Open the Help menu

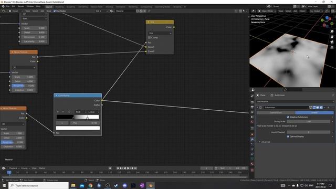[38, 6]
